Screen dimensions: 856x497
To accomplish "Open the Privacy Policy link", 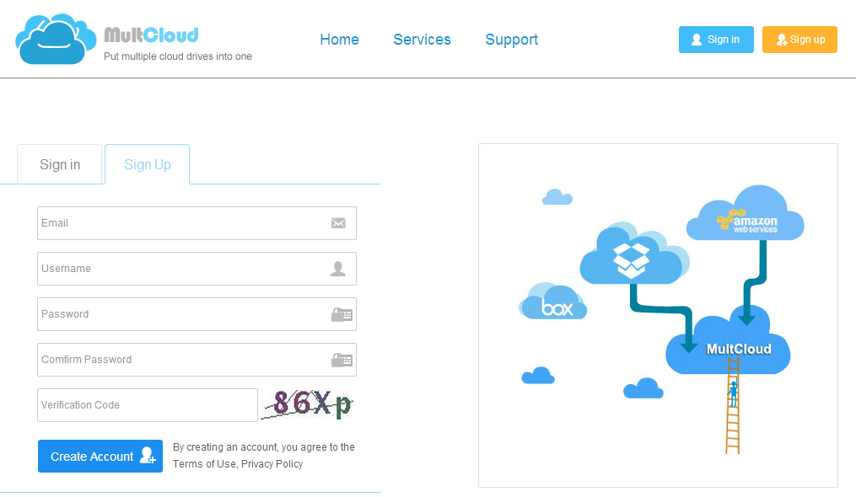I will [x=272, y=463].
